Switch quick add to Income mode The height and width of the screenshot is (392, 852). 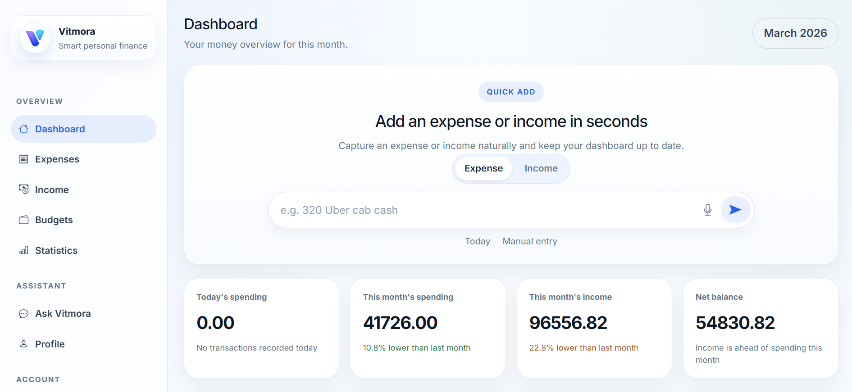coord(541,168)
